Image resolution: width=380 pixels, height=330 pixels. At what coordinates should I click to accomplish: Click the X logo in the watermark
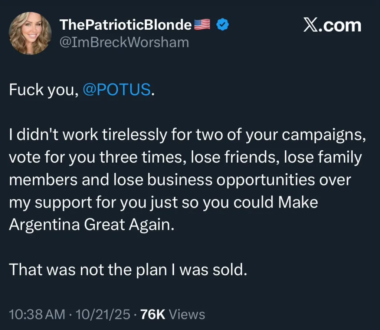click(311, 25)
